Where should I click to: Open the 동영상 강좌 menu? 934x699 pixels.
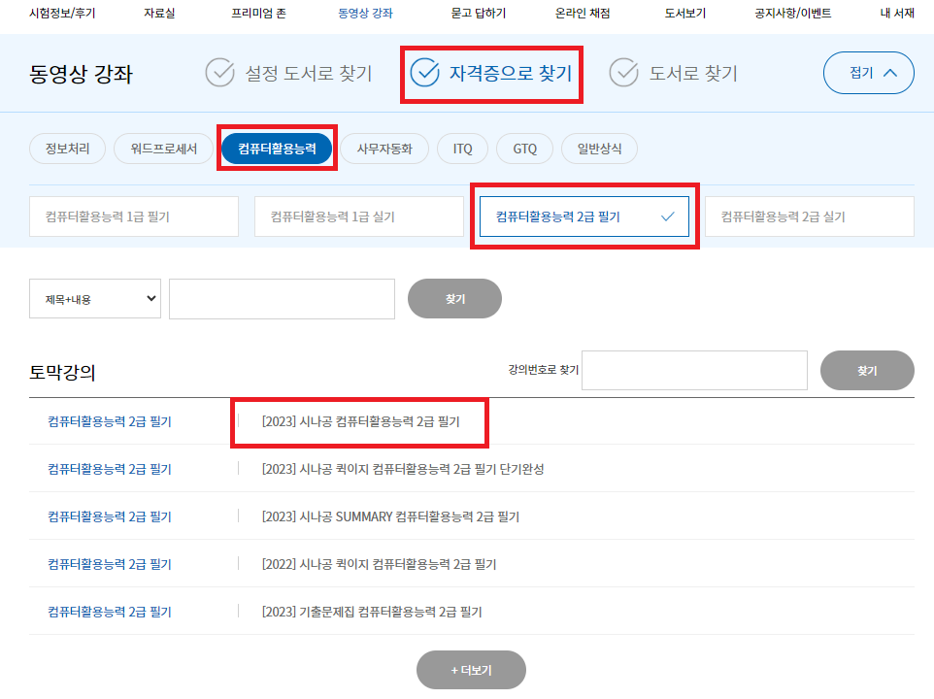[x=365, y=13]
